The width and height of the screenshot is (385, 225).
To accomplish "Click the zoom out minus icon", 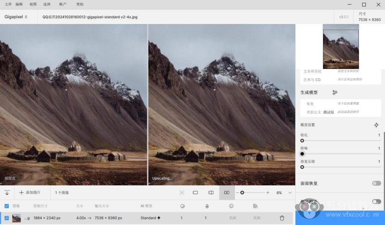I will click(237, 192).
